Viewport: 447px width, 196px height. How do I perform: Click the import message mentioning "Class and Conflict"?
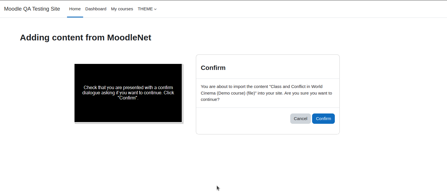266,93
